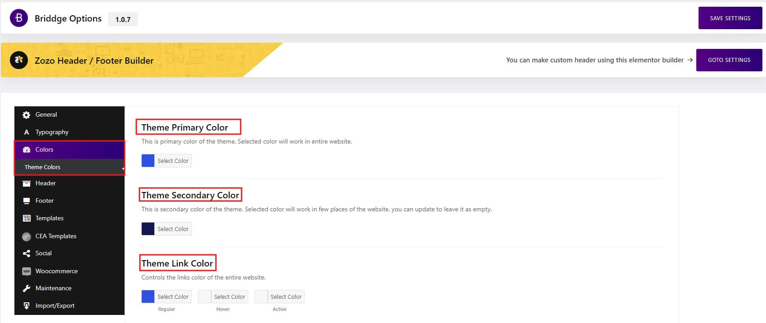Choose the Active link color
The width and height of the screenshot is (766, 323).
279,297
